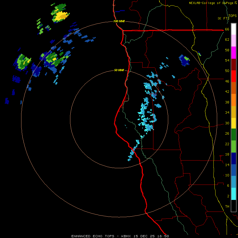Screen dimensions: 238x238
Task: Click the black TH threshold swatch
Action: 234,206
